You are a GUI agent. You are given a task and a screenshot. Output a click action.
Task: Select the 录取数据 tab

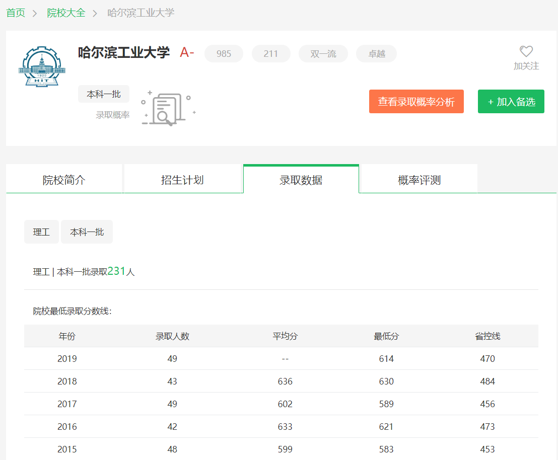click(x=301, y=180)
